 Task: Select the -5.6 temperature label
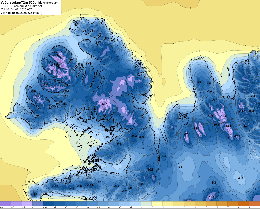pos(71,177)
